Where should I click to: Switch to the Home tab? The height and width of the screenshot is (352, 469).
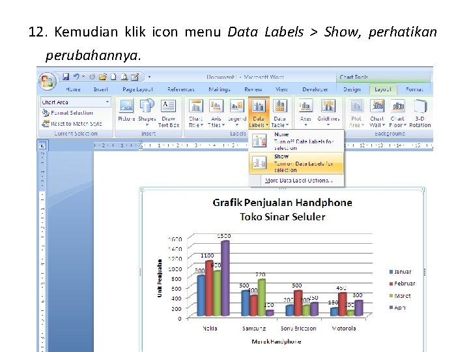[73, 89]
